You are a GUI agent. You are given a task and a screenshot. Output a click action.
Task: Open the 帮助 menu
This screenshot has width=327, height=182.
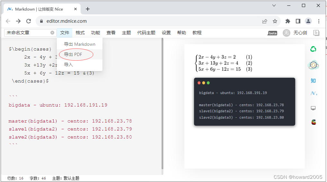click(181, 33)
